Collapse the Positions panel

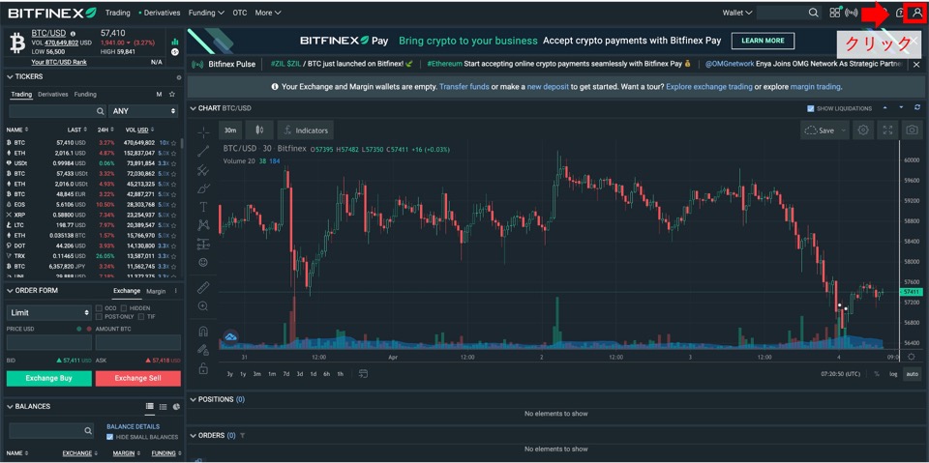193,399
